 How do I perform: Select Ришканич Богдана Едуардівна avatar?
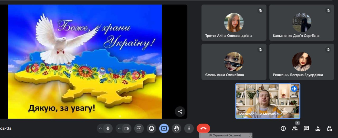pyautogui.click(x=302, y=62)
